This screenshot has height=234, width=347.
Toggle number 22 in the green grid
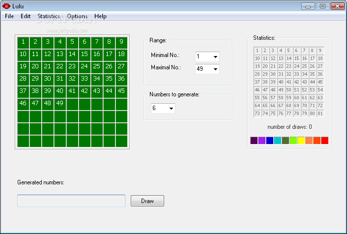click(60, 67)
